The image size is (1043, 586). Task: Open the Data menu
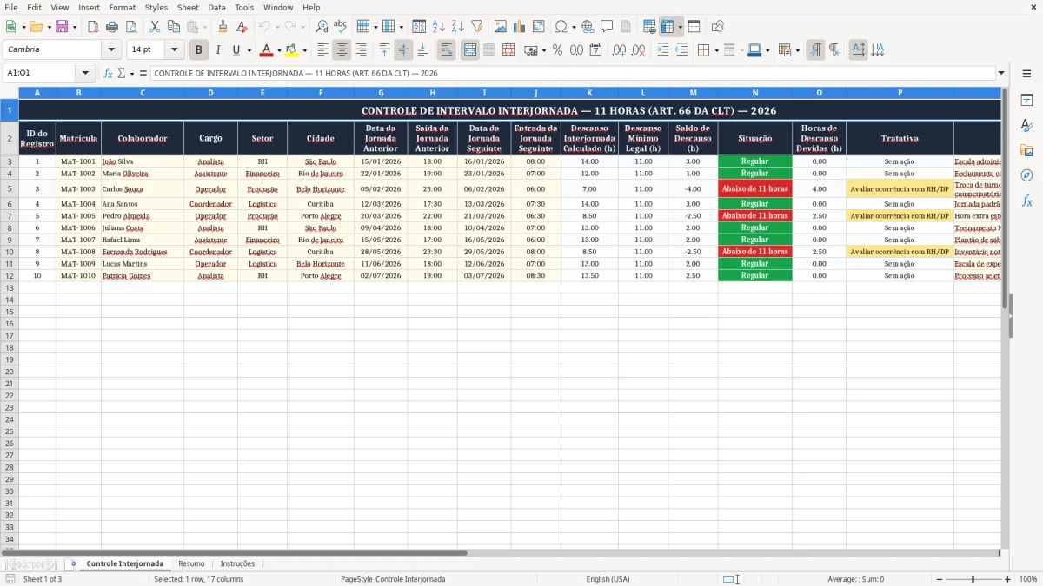tap(216, 7)
